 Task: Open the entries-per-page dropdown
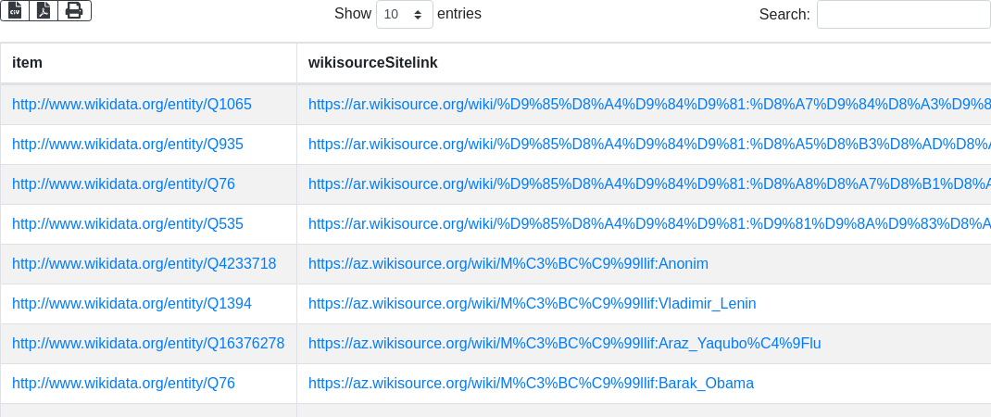point(405,14)
